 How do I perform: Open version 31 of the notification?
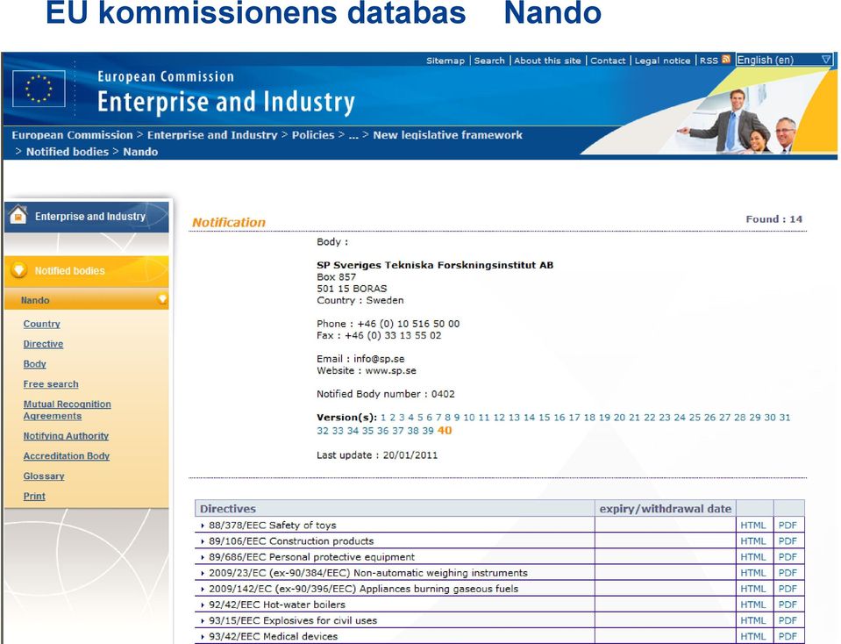(785, 417)
